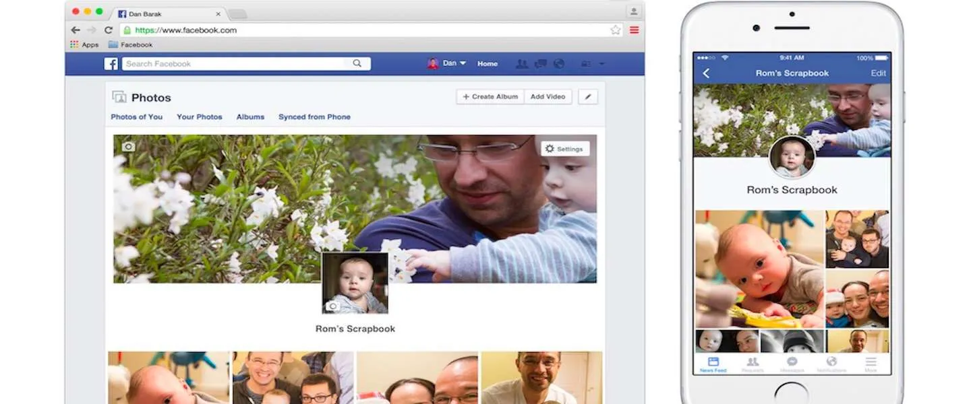The width and height of the screenshot is (971, 404).
Task: Open the Messages icon in the top bar
Action: coord(541,63)
